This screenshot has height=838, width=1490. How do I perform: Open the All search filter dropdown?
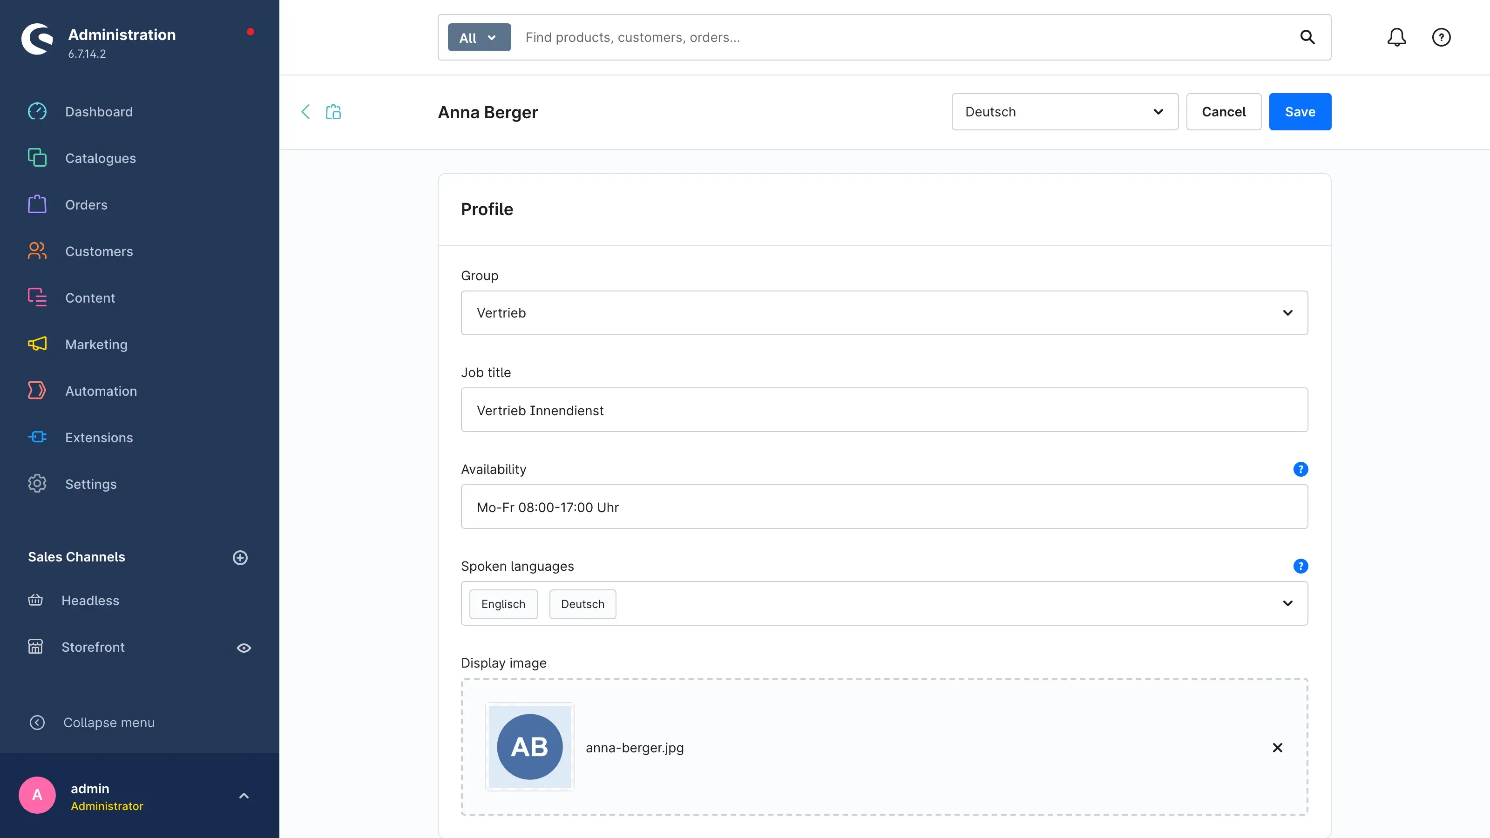[x=479, y=38]
